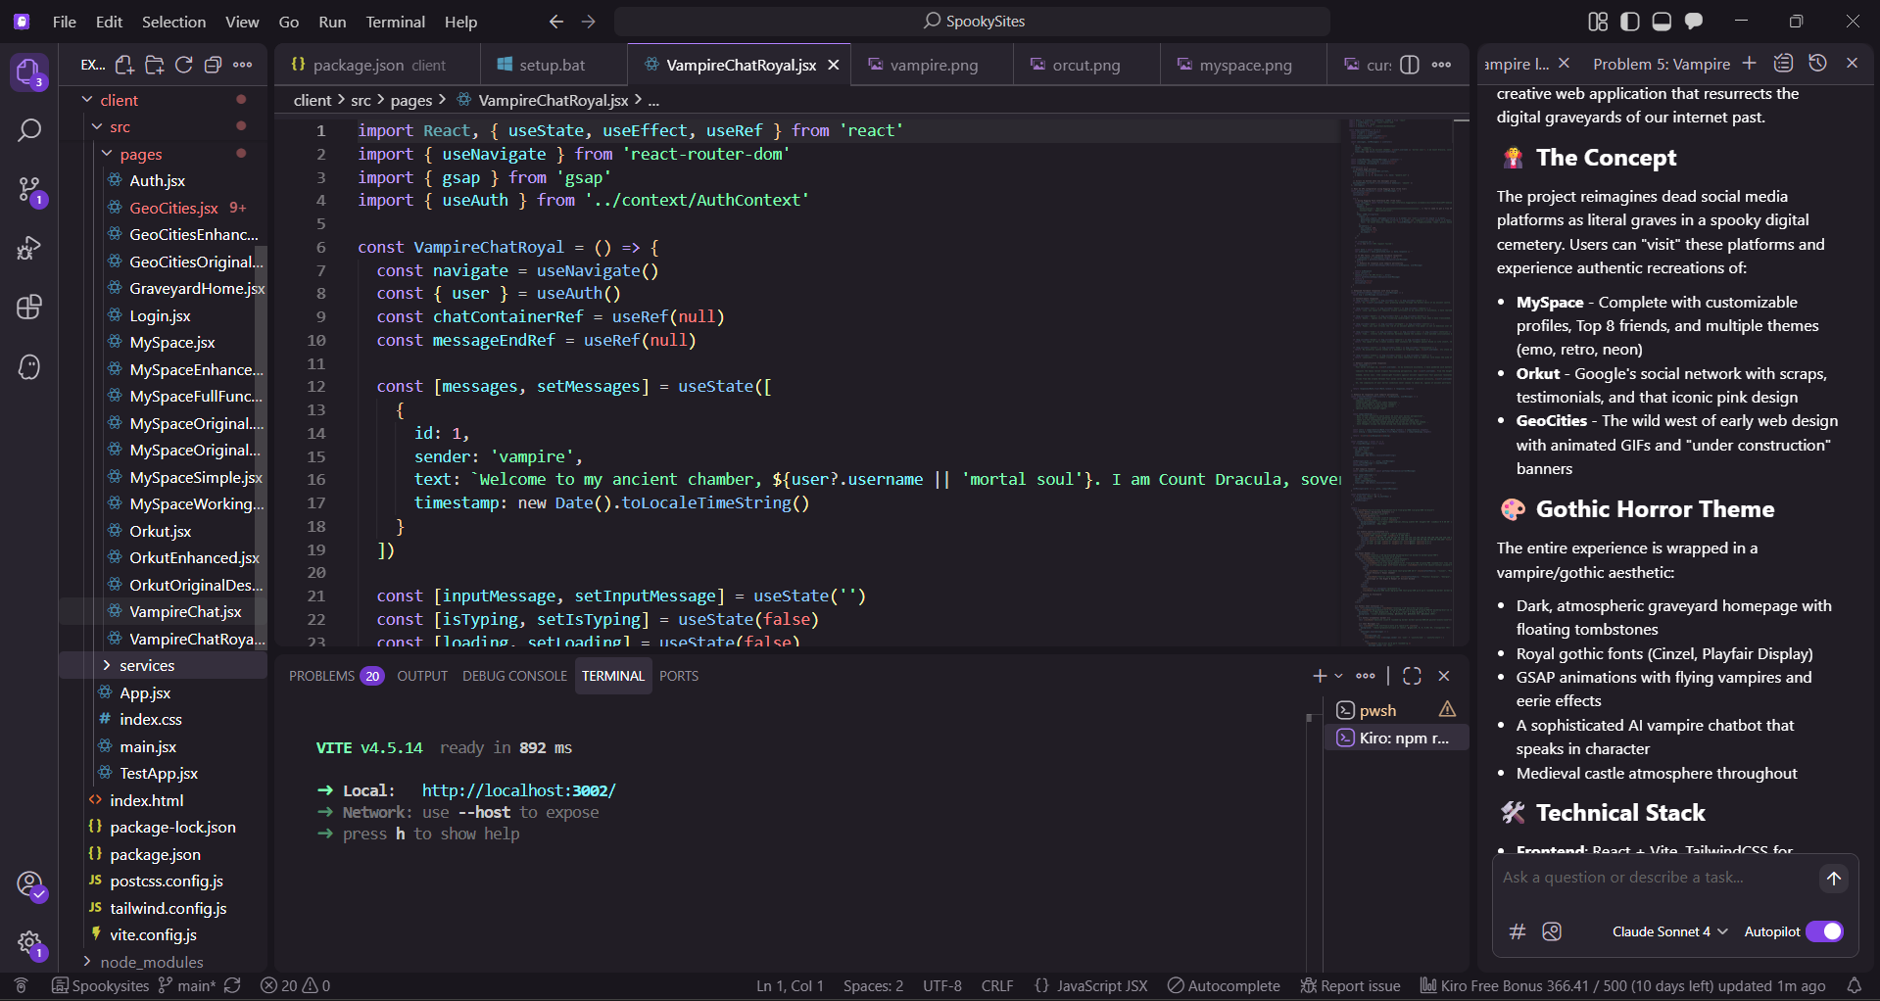Refresh the explorer file tree
1880x1001 pixels.
183,65
